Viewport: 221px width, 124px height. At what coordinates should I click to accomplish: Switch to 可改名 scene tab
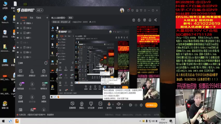tap(38, 18)
